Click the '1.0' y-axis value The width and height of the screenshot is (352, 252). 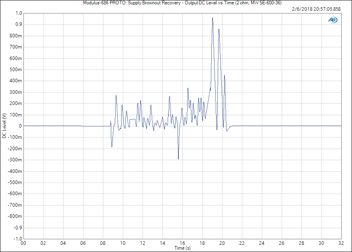[19, 13]
